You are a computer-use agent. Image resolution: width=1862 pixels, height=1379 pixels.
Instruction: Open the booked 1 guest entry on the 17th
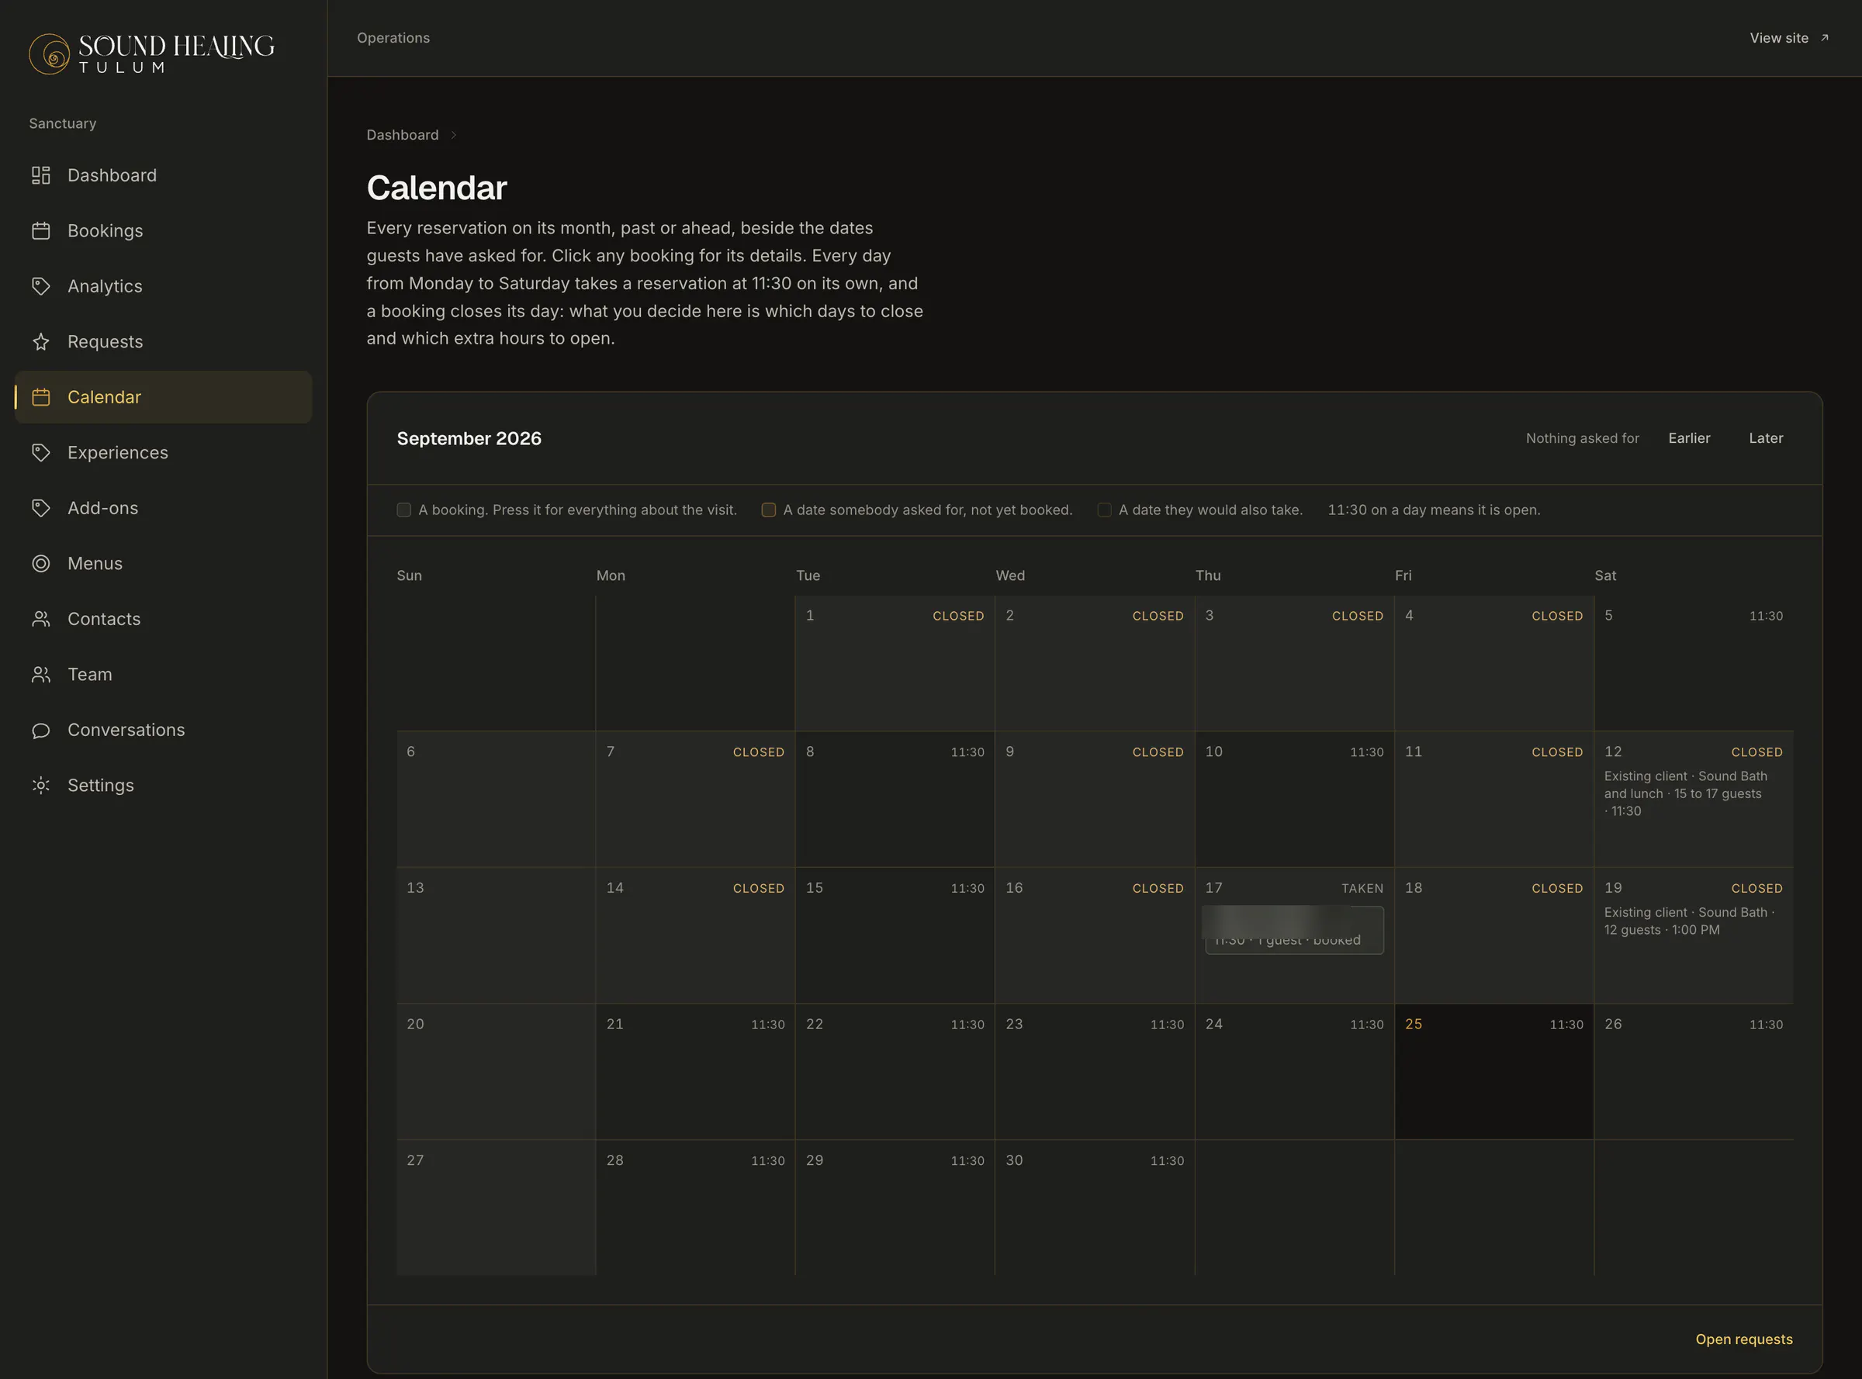pyautogui.click(x=1293, y=930)
